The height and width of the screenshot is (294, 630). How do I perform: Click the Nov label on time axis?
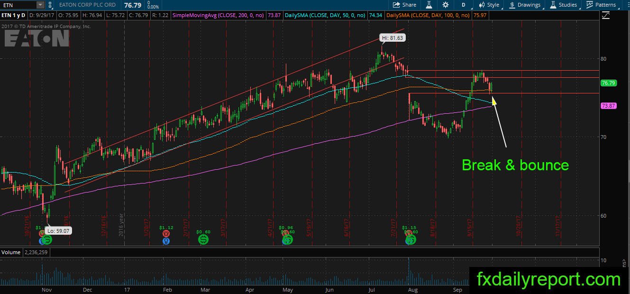tap(46, 289)
